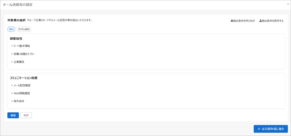The width and height of the screenshot is (291, 136).
Task: Click the 抽出条件を呼び出す link text
Action: (244, 21)
